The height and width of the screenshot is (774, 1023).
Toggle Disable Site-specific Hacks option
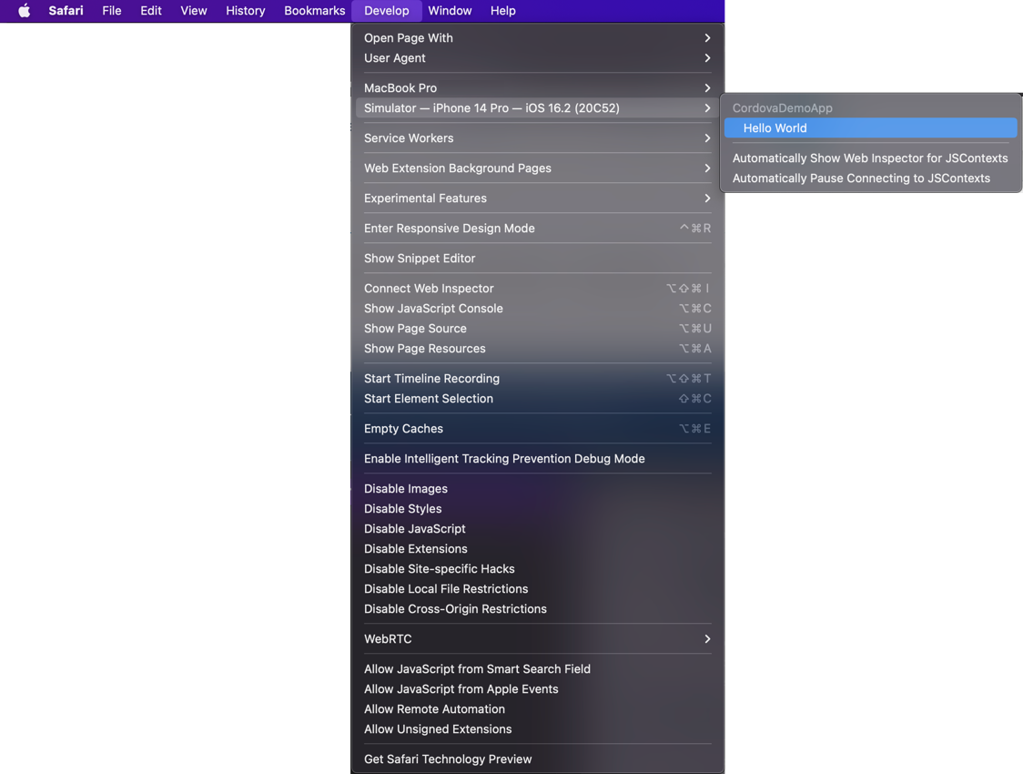(x=538, y=569)
